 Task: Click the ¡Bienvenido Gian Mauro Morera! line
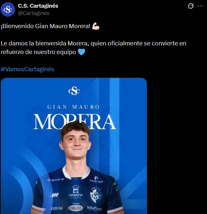click(46, 26)
